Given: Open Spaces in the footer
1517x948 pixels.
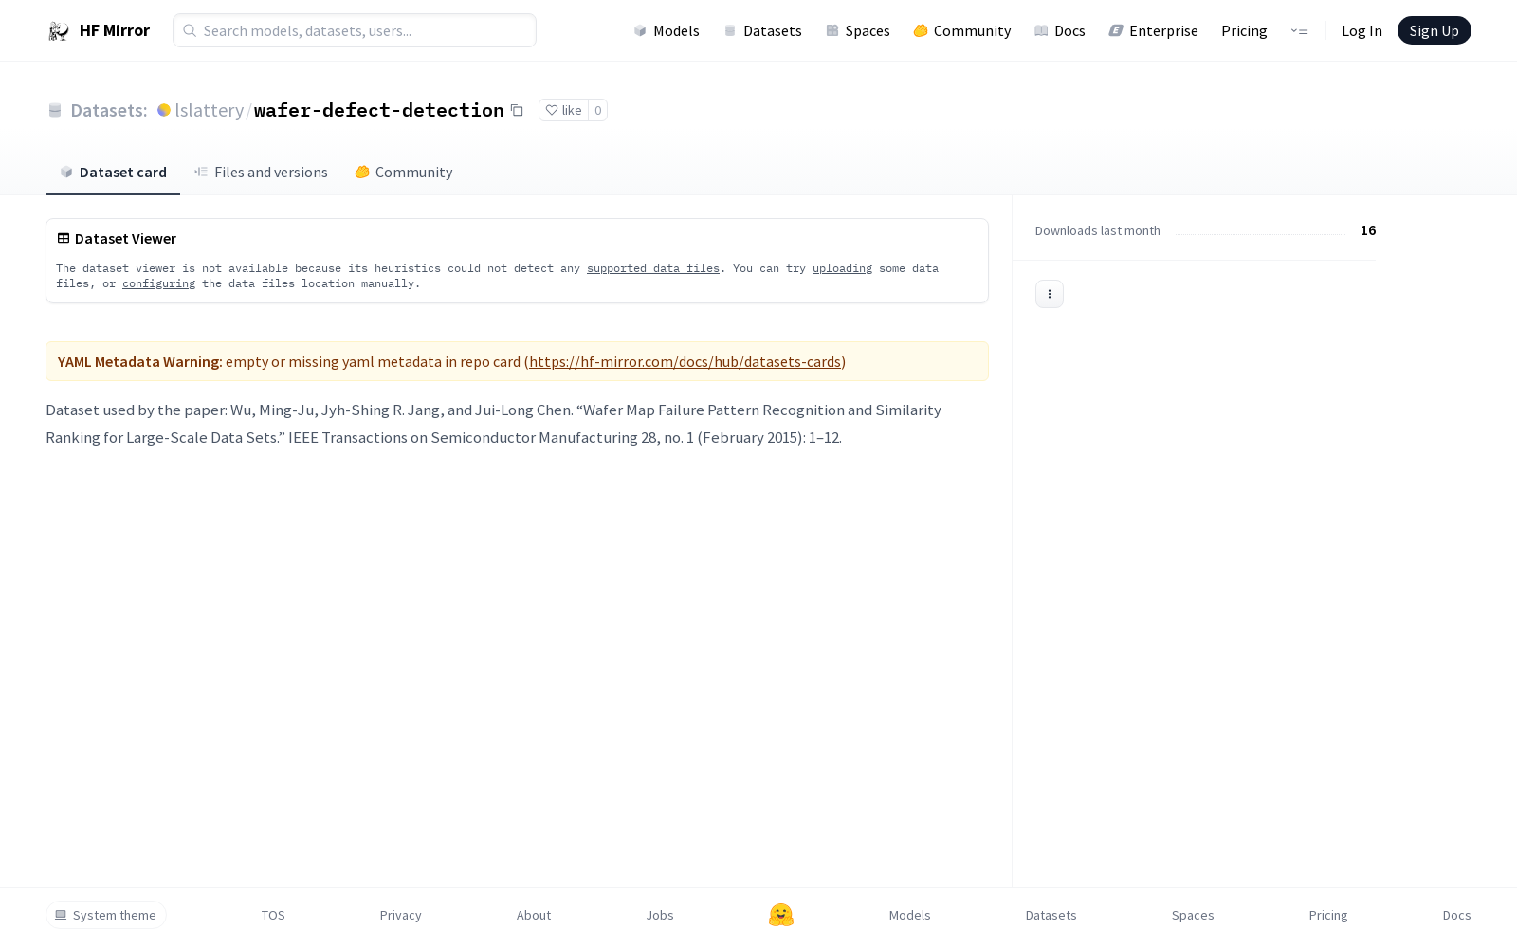Looking at the screenshot, I should (x=1193, y=915).
